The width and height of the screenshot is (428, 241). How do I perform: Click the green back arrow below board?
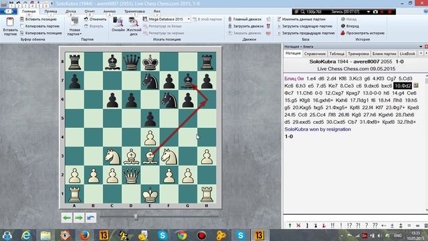tap(67, 218)
